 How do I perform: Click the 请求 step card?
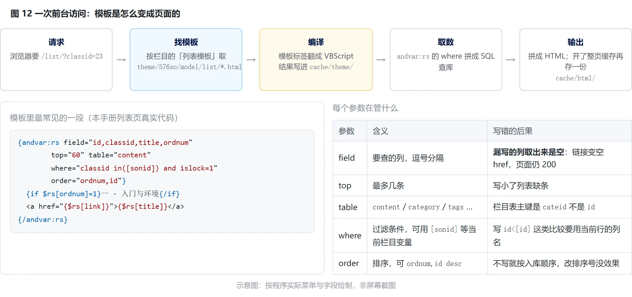click(x=56, y=60)
